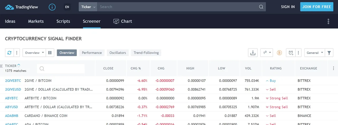Image resolution: width=338 pixels, height=125 pixels.
Task: Click the Chart icon in navigation
Action: pyautogui.click(x=116, y=21)
